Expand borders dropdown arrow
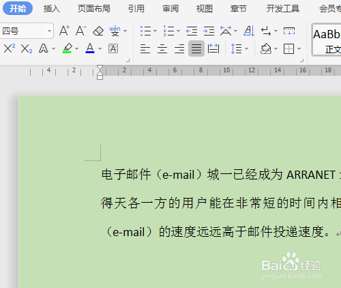 click(299, 48)
